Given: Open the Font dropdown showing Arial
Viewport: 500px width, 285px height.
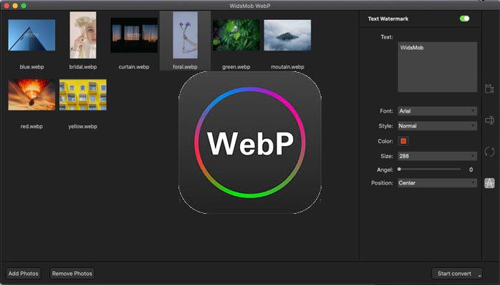Looking at the screenshot, I should (x=437, y=111).
